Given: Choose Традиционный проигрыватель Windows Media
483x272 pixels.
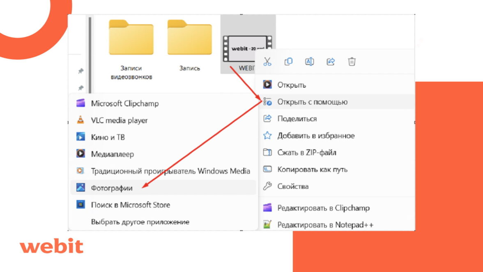Looking at the screenshot, I should (163, 171).
